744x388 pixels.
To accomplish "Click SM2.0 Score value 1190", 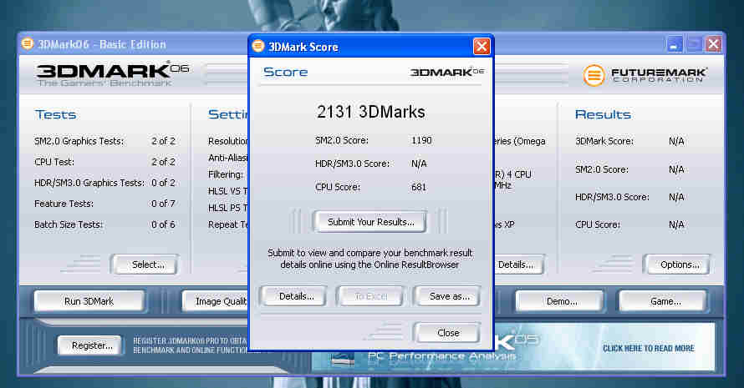I will click(421, 140).
